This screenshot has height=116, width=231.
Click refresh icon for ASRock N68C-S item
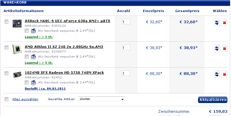click(217, 23)
